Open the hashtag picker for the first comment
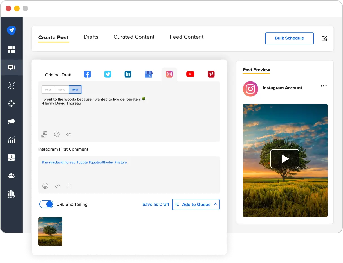The height and width of the screenshot is (263, 343). coord(69,186)
